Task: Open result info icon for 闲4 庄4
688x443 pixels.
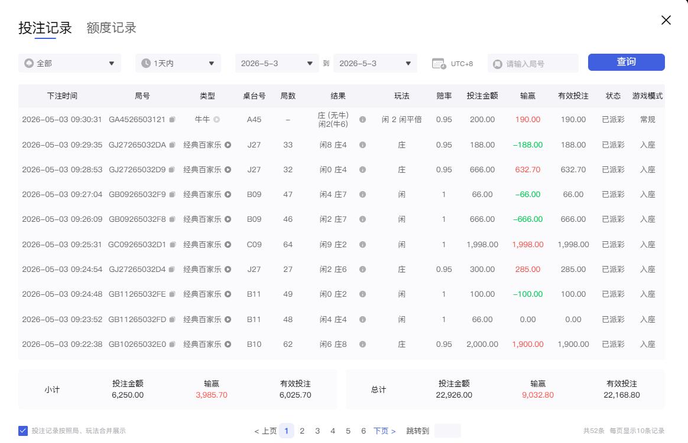Action: (x=362, y=320)
